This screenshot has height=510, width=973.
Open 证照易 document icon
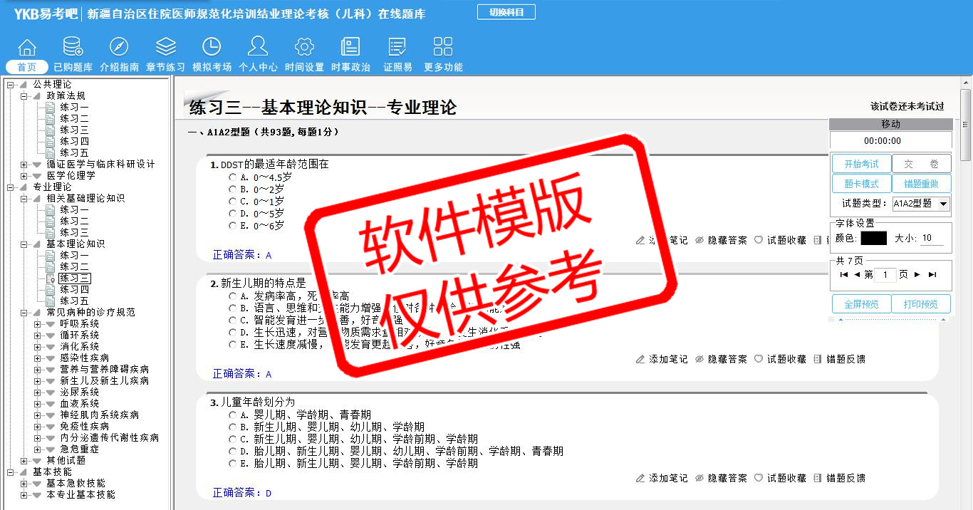tap(397, 48)
